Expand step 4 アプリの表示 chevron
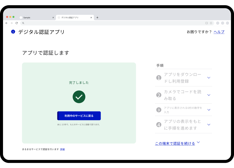The image size is (234, 168). click(x=209, y=124)
